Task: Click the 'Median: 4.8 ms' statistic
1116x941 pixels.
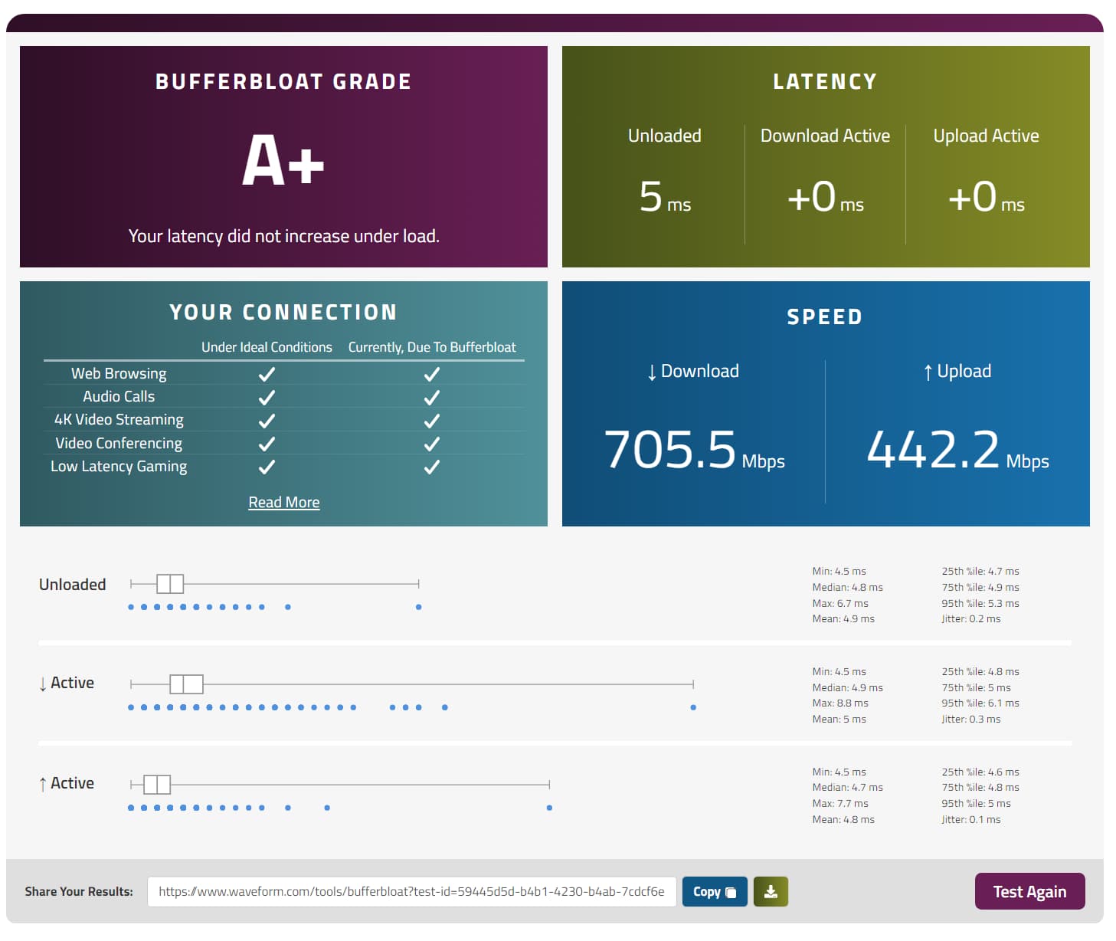Action: tap(847, 587)
